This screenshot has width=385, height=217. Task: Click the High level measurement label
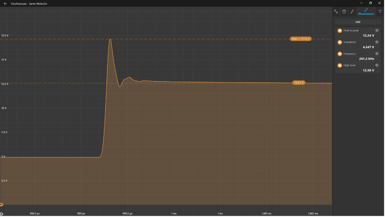pos(349,65)
